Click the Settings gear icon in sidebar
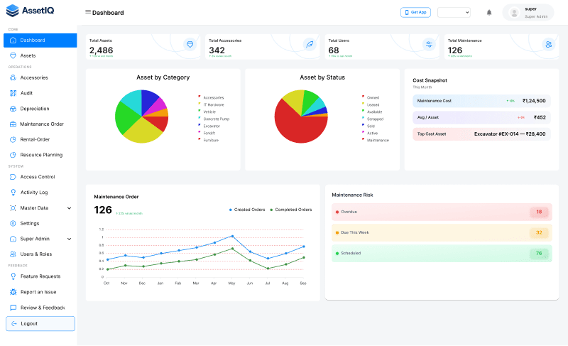The width and height of the screenshot is (568, 346). pos(13,223)
